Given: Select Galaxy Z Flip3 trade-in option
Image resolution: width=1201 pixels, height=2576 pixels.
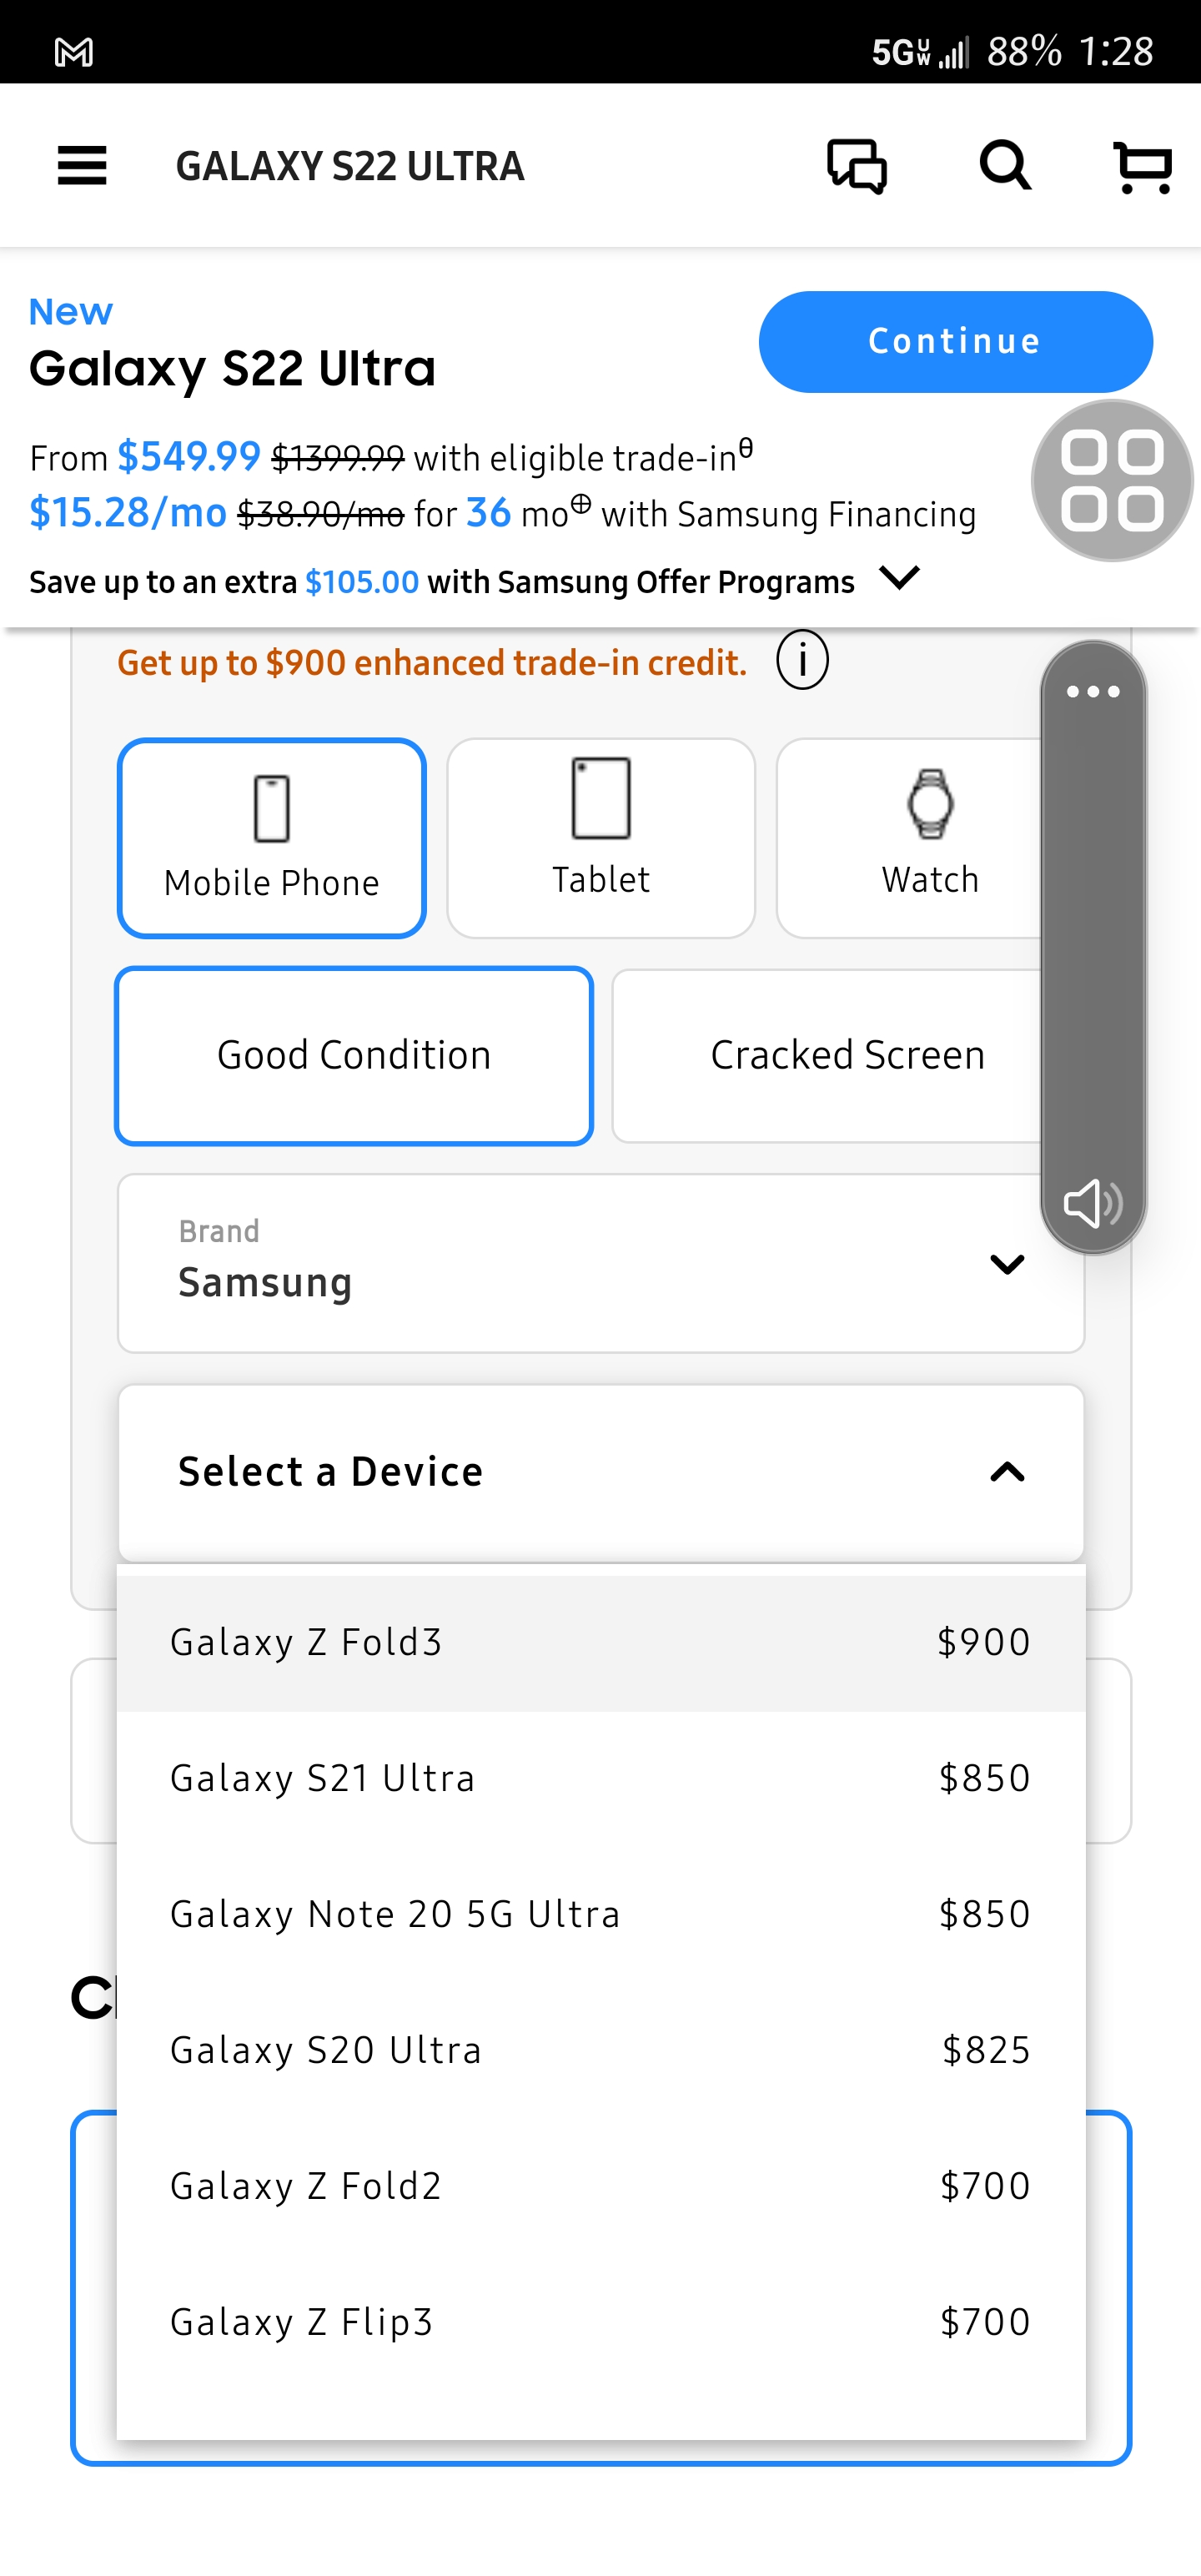Looking at the screenshot, I should click(x=601, y=2321).
